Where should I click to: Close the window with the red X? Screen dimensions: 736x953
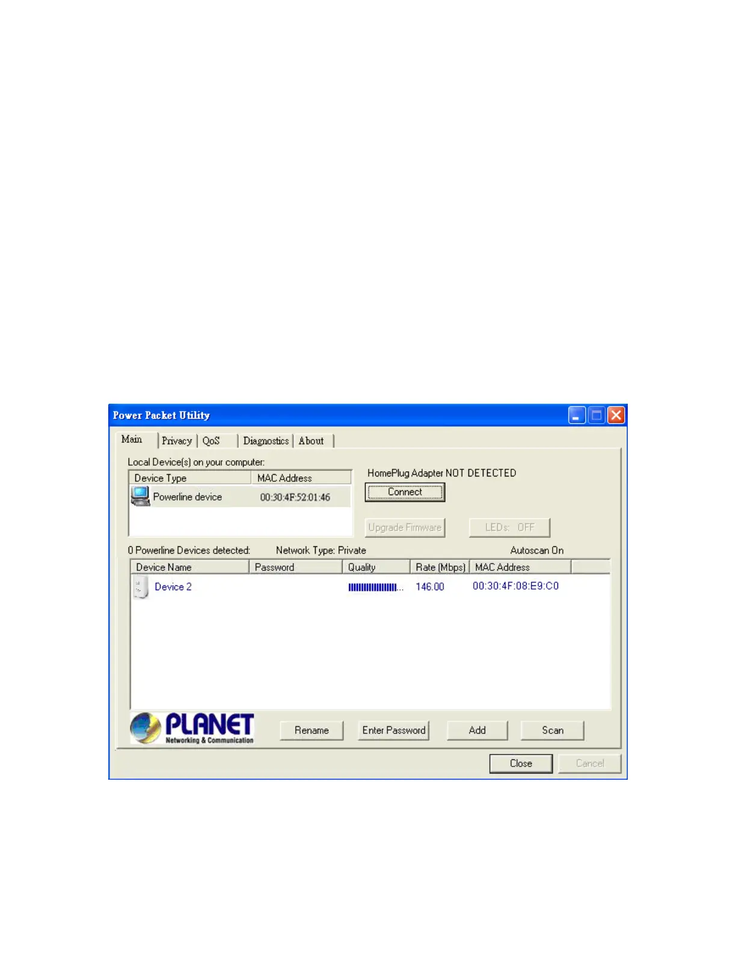pyautogui.click(x=616, y=415)
